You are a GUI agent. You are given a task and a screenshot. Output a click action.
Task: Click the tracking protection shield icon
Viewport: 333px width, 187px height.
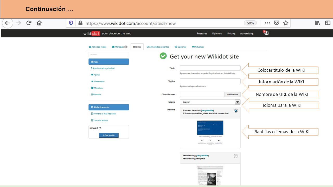pyautogui.click(x=71, y=23)
